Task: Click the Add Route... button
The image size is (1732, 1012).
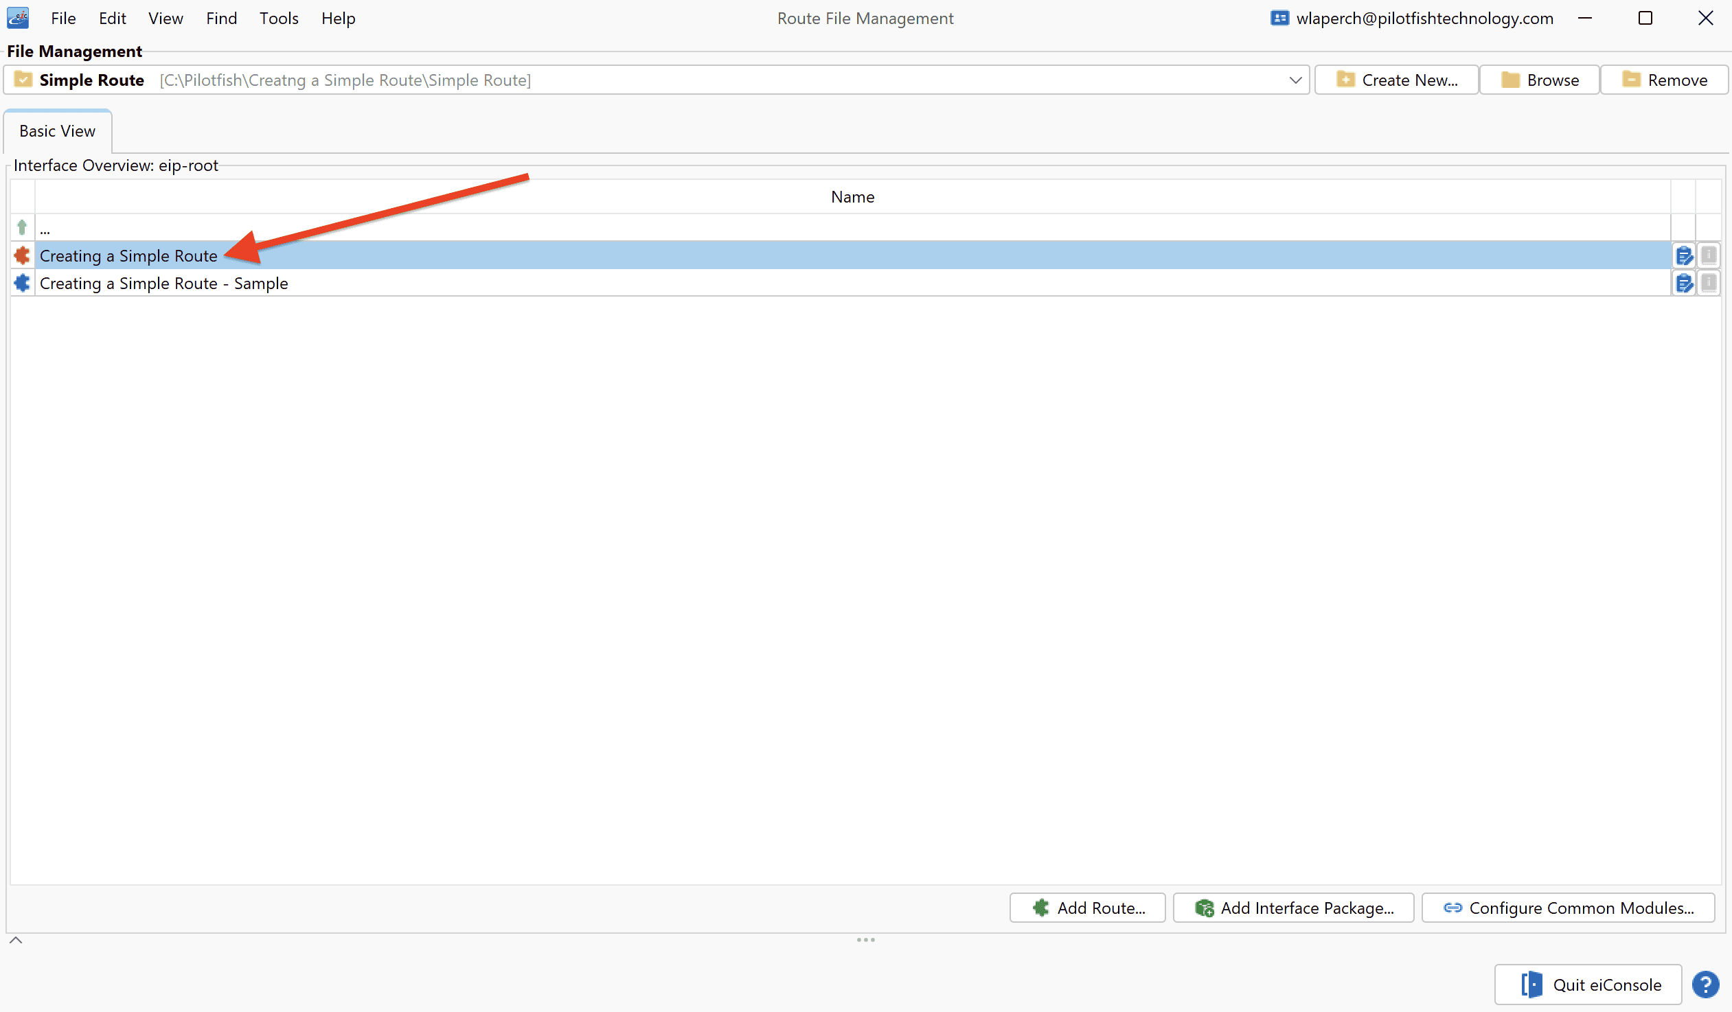Action: [1087, 908]
